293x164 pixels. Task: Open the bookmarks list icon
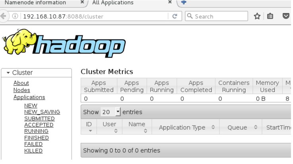click(x=270, y=16)
